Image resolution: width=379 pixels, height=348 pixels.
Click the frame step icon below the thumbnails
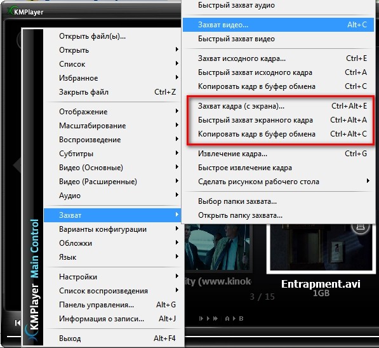(201, 319)
